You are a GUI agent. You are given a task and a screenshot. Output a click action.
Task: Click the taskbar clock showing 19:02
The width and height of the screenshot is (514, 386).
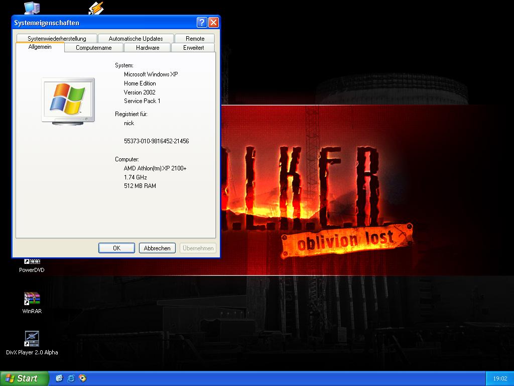coord(500,378)
